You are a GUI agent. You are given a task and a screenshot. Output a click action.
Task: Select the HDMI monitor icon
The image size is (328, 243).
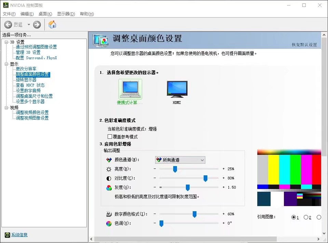pyautogui.click(x=177, y=89)
